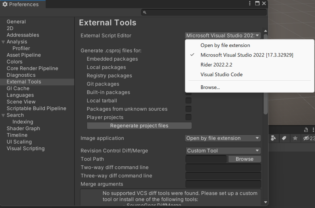Image resolution: width=315 pixels, height=208 pixels.
Task: Maximize the Preferences window
Action: [x=257, y=3]
